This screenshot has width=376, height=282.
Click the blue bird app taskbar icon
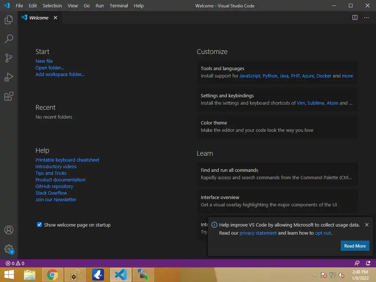[98, 275]
